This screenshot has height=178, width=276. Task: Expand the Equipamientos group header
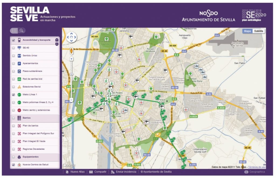point(35,157)
